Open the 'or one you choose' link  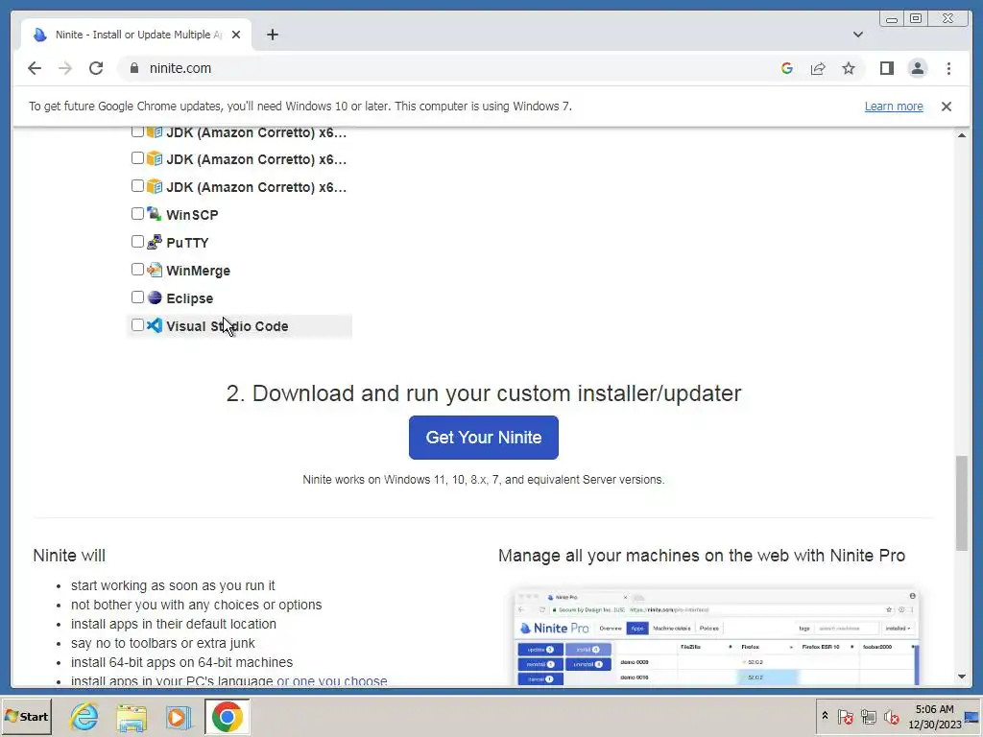tap(331, 680)
